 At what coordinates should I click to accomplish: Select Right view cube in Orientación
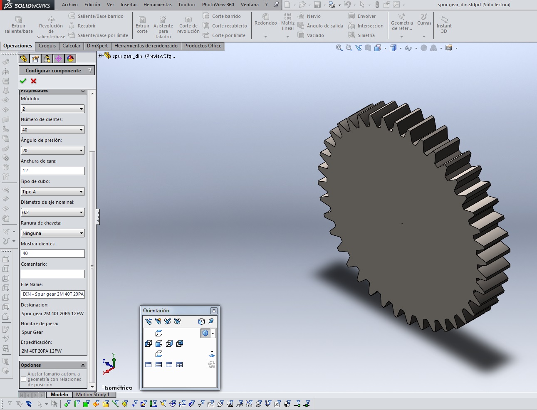click(169, 343)
